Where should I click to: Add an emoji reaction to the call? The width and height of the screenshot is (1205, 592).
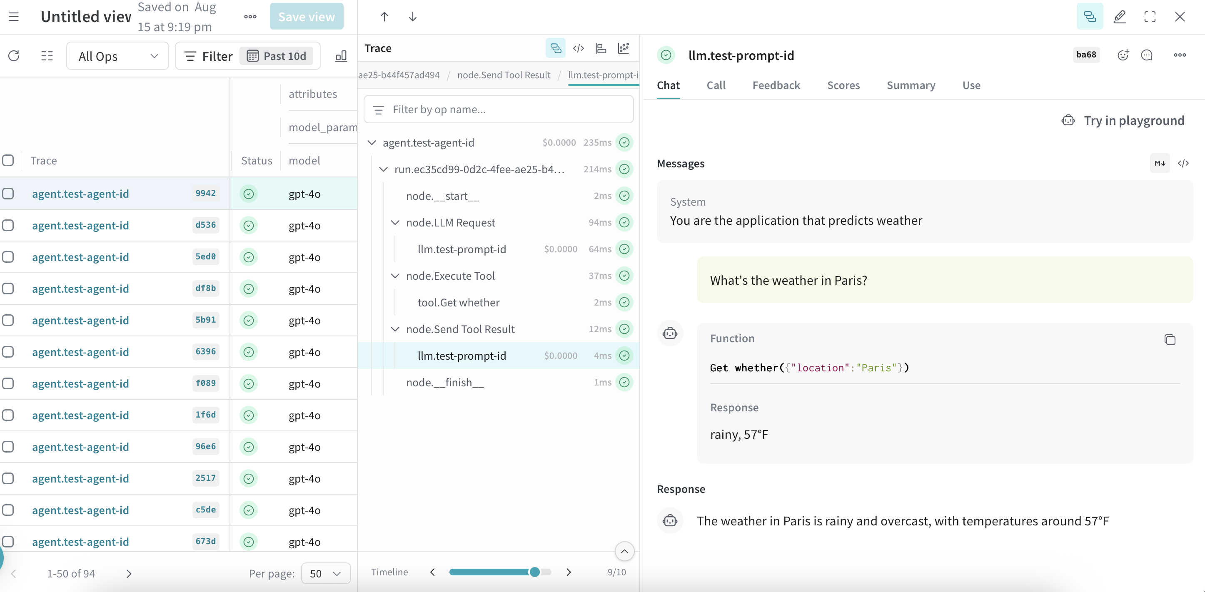point(1123,55)
